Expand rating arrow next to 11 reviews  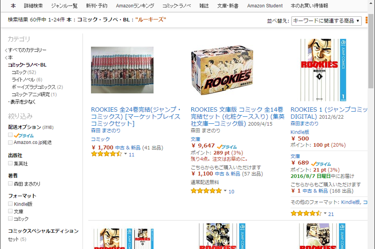tap(126, 154)
